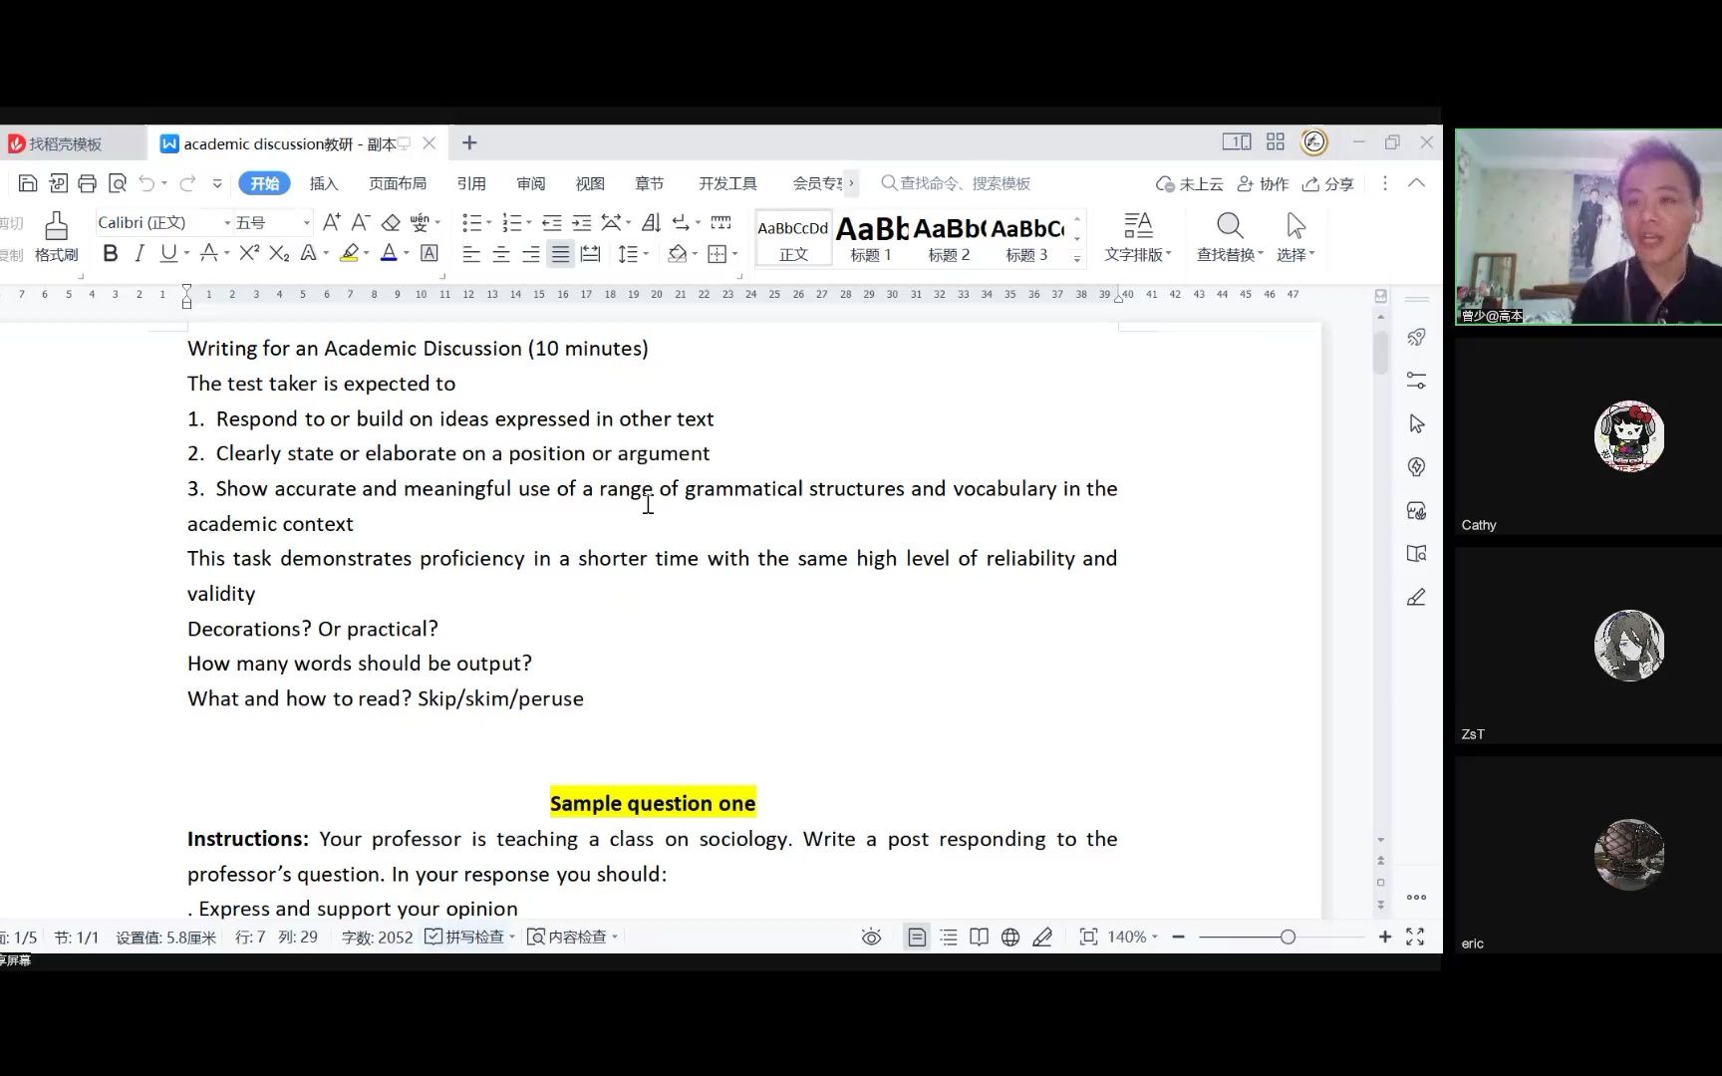
Task: Enable spell check (拼写检查) in status bar
Action: point(467,937)
